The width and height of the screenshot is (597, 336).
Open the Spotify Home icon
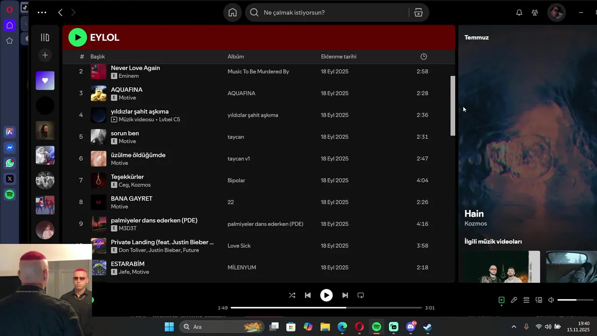[233, 13]
